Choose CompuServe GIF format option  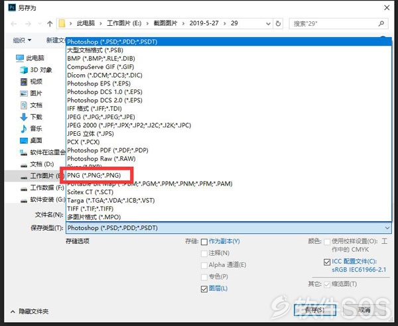click(x=229, y=67)
